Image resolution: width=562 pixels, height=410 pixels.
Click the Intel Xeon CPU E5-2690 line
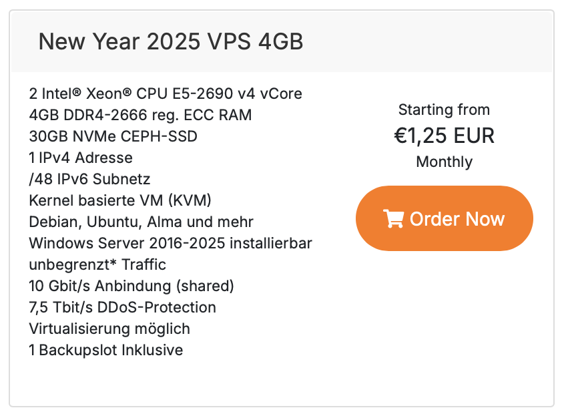[166, 93]
